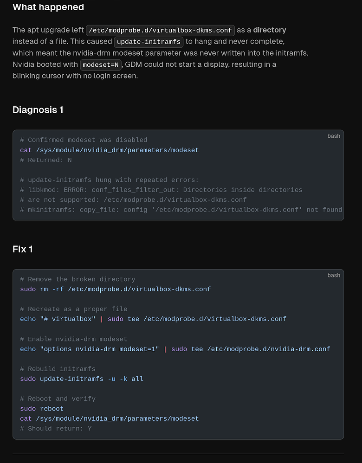Click the "What happened" heading
This screenshot has width=362, height=463.
click(x=48, y=7)
